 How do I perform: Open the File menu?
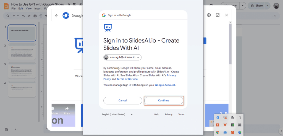point(13,9)
